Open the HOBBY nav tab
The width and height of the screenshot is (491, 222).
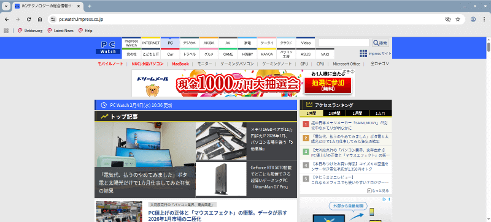(x=247, y=54)
